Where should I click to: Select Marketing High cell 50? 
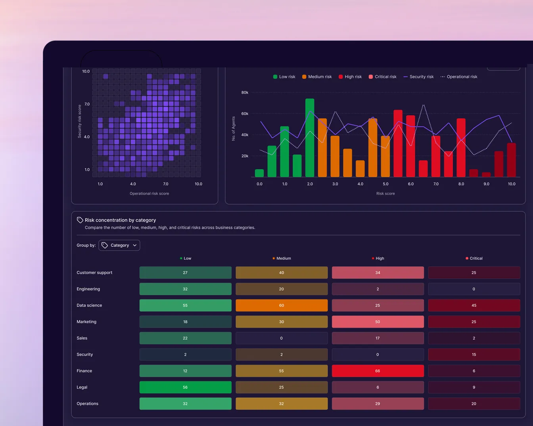click(x=378, y=322)
